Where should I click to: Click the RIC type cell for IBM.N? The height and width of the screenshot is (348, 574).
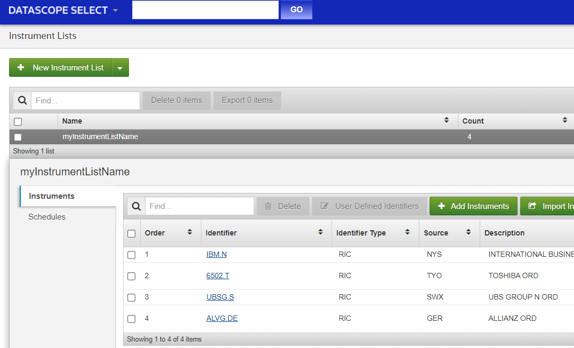tap(345, 254)
